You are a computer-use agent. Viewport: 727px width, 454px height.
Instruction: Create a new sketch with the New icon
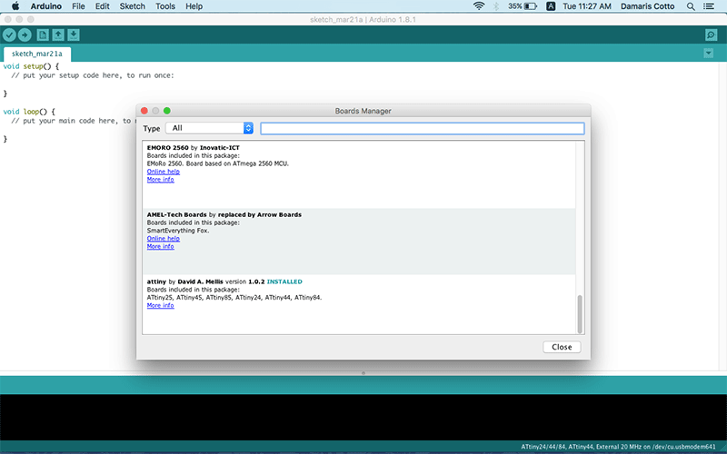pos(43,35)
